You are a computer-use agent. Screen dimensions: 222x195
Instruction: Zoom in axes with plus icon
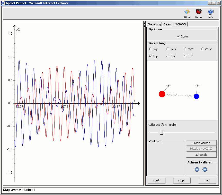pos(197,169)
